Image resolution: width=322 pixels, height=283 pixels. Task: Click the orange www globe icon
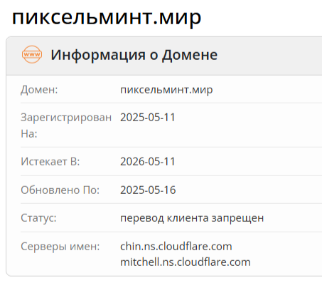(32, 54)
